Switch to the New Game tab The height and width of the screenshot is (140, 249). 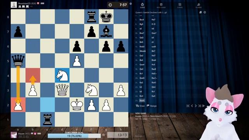161,5
